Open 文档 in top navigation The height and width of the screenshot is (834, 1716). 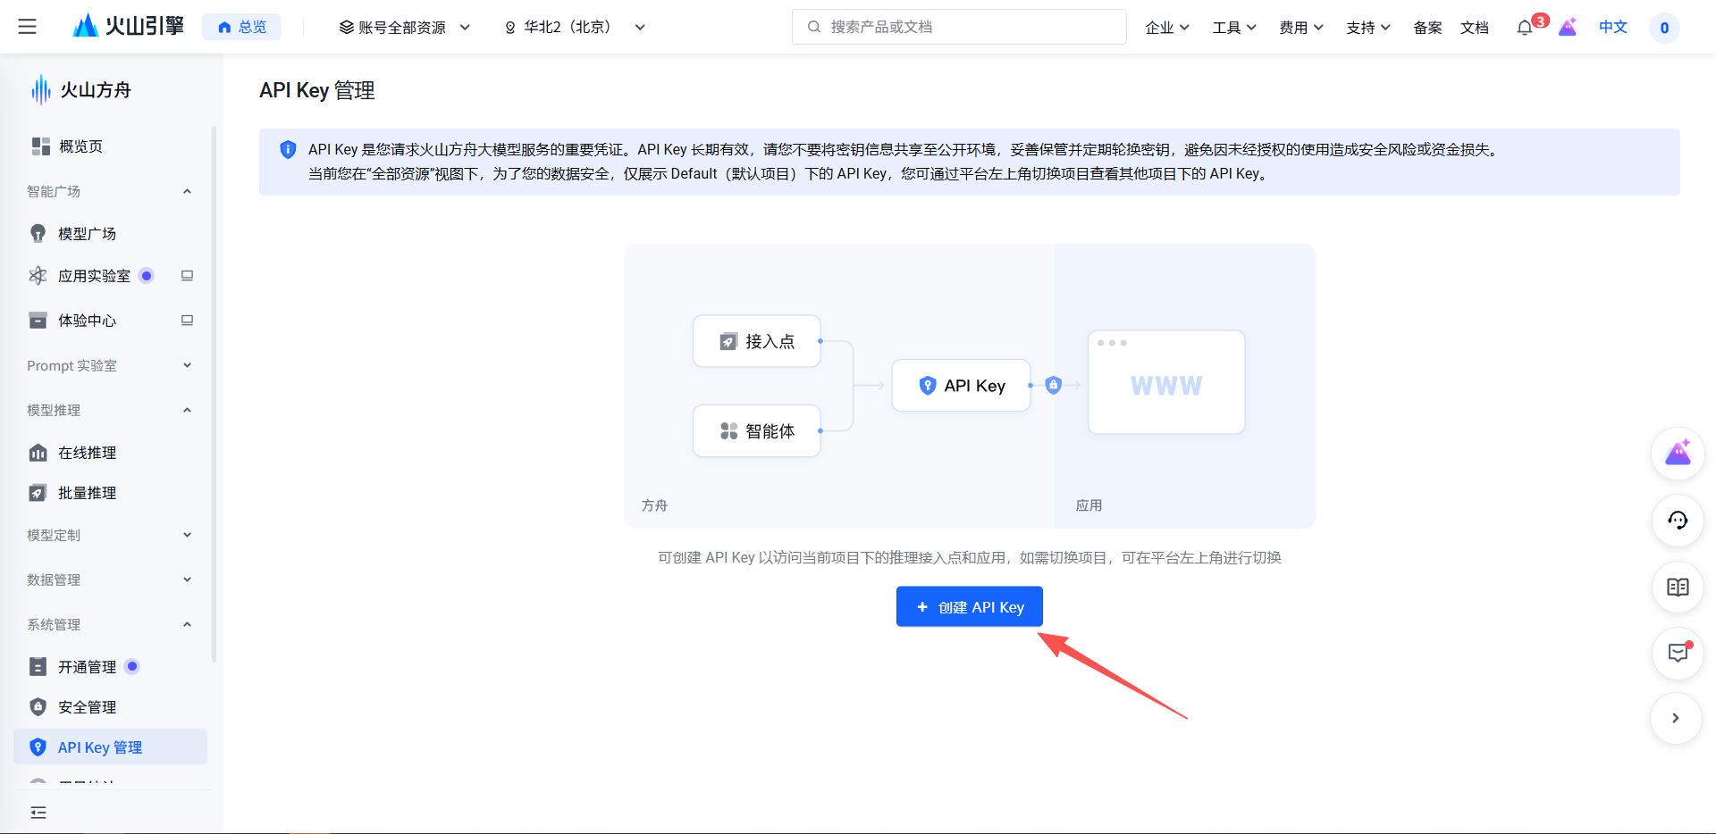[x=1475, y=28]
